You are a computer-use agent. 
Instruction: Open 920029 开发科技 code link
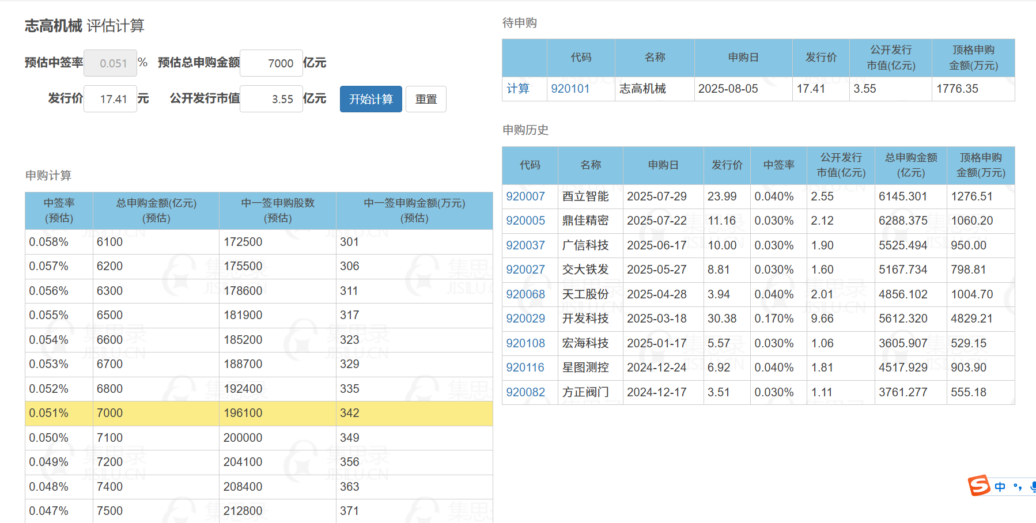pos(525,319)
